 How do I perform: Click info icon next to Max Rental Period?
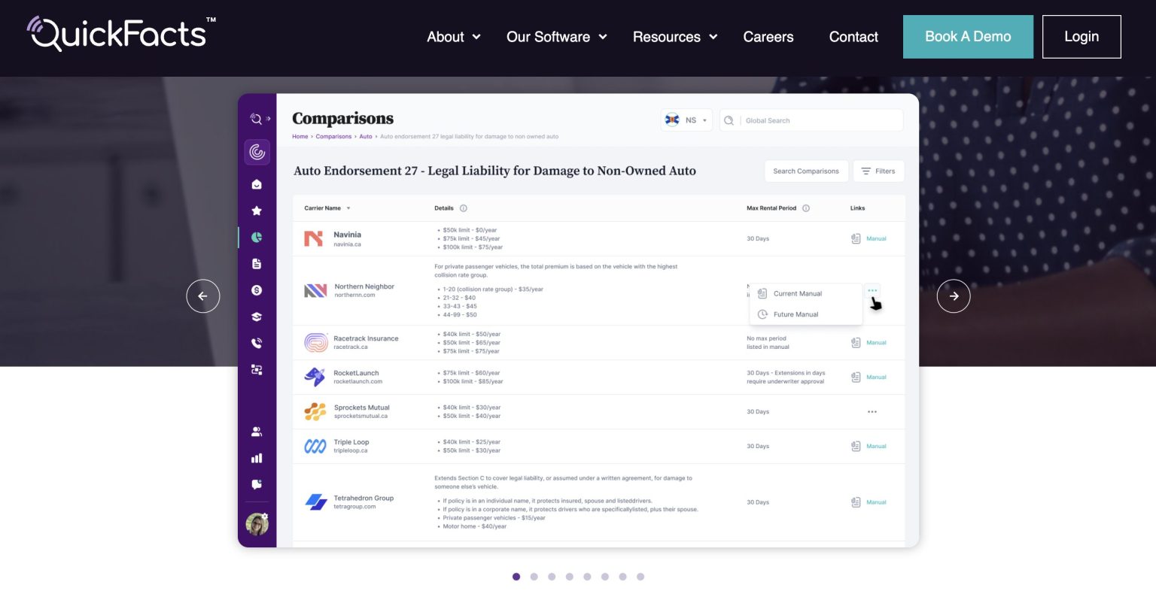[806, 208]
